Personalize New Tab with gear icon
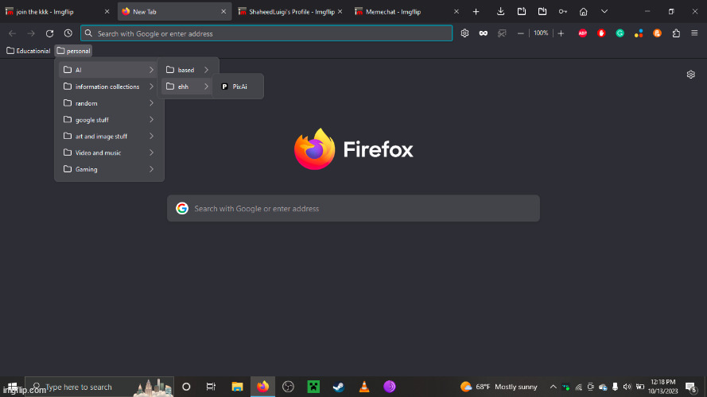The height and width of the screenshot is (397, 707). pyautogui.click(x=691, y=75)
